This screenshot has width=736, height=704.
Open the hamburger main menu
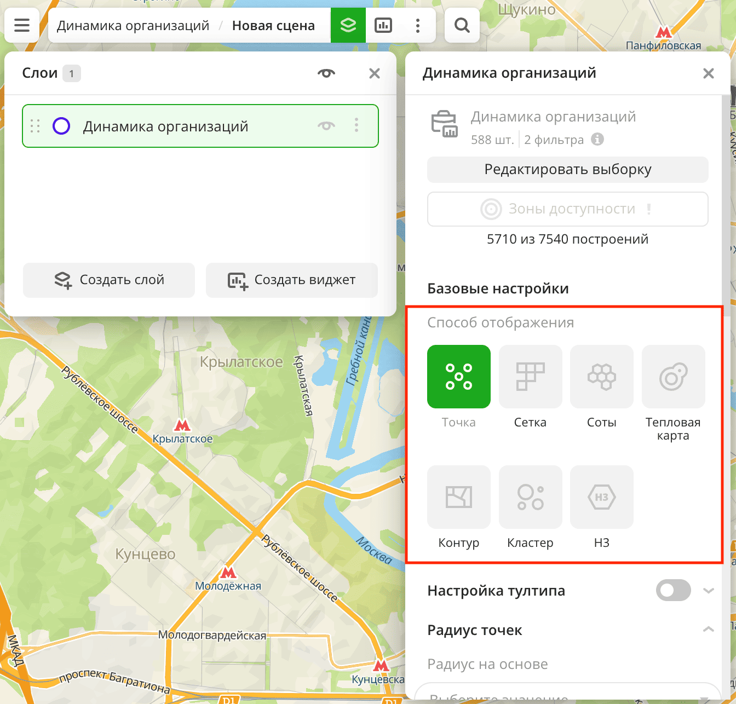[22, 25]
